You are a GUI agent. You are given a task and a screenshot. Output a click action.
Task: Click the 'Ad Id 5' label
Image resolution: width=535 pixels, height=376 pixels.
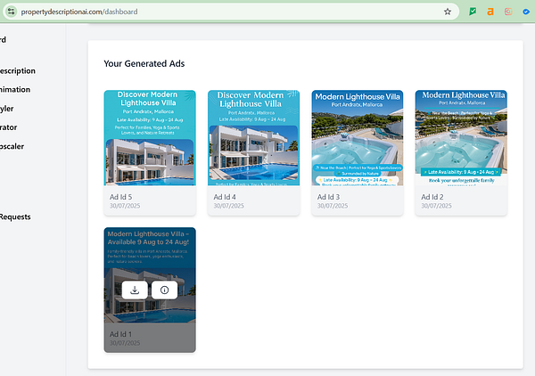(x=120, y=197)
